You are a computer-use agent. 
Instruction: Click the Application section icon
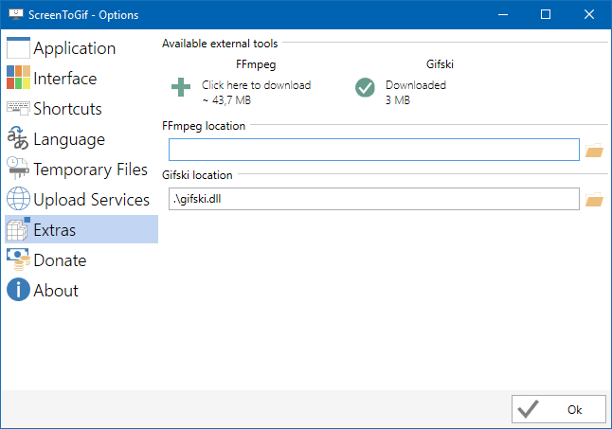tap(18, 48)
